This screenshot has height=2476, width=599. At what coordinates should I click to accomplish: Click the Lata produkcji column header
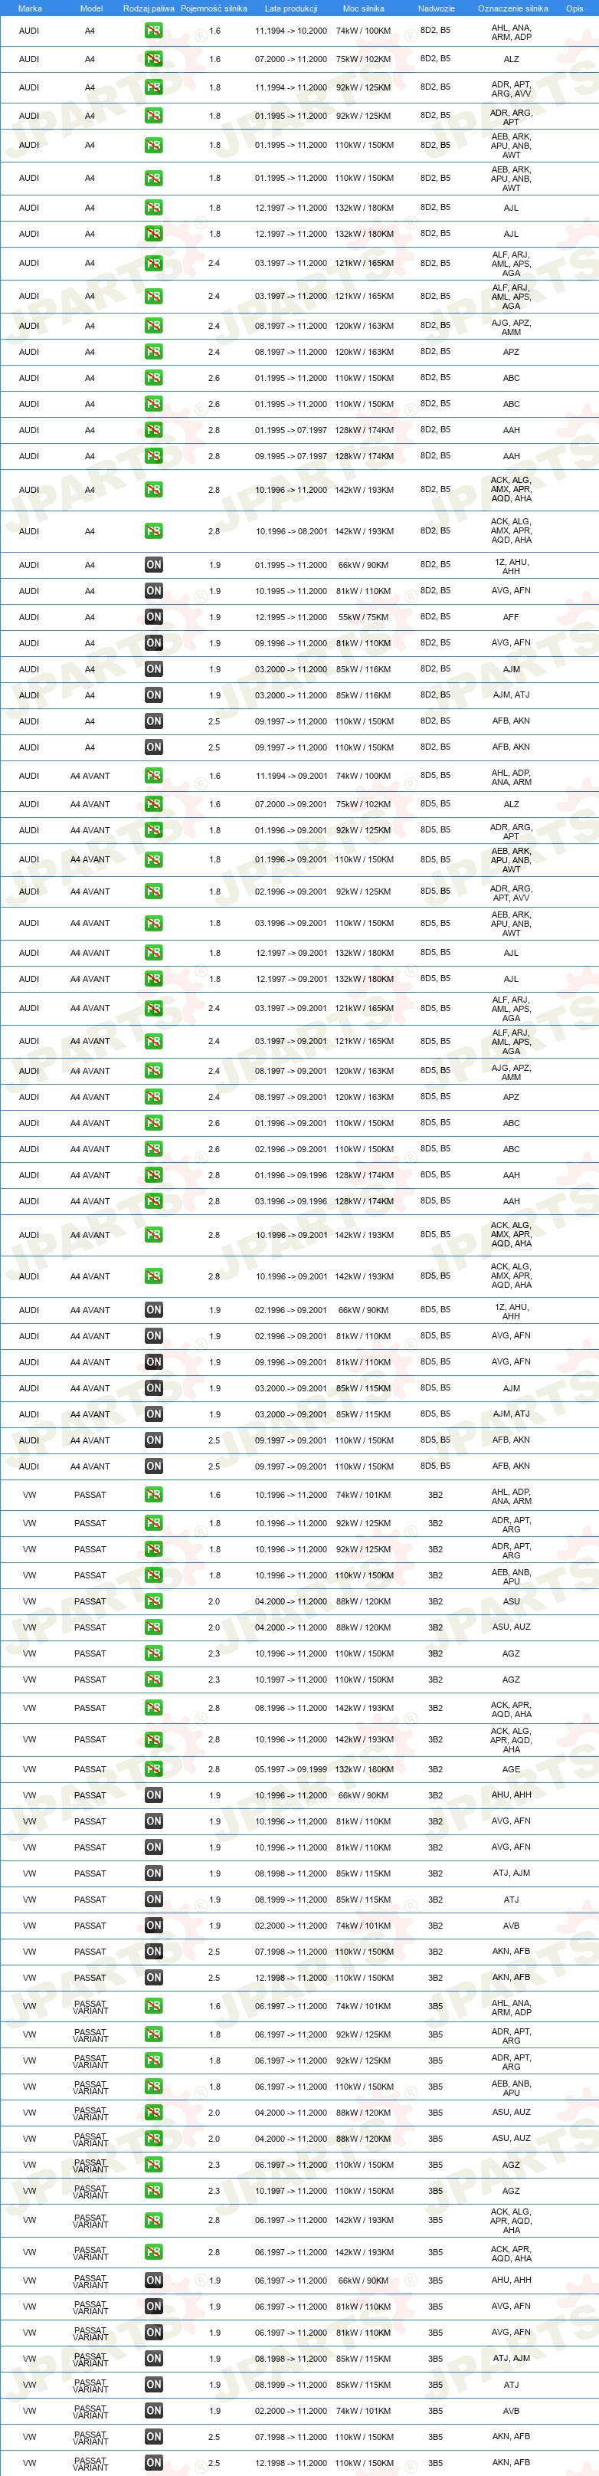pyautogui.click(x=291, y=8)
